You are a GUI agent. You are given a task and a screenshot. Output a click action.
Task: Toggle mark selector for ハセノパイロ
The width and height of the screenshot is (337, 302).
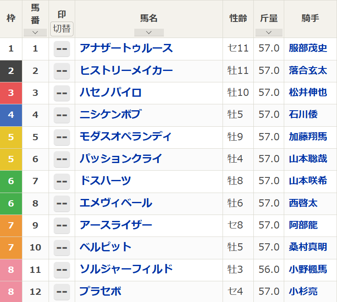62,93
